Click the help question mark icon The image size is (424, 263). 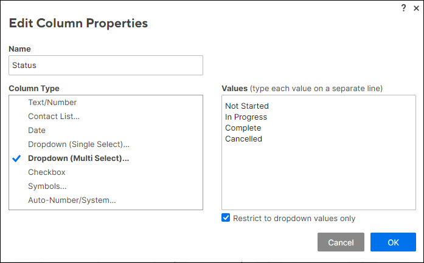pyautogui.click(x=403, y=7)
